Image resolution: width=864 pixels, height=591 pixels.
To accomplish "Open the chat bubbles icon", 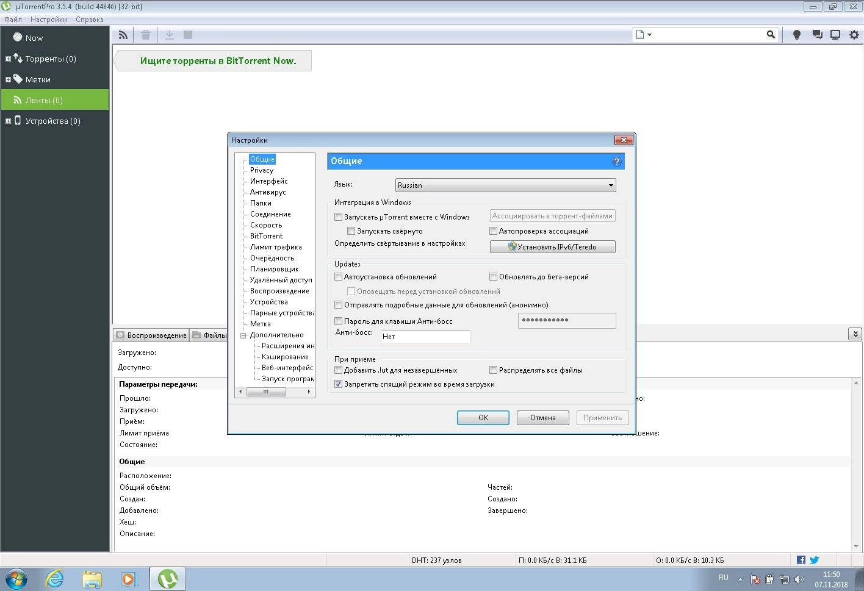I will (817, 35).
